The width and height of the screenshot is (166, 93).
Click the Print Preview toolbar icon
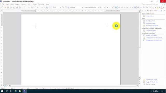click(20, 7)
